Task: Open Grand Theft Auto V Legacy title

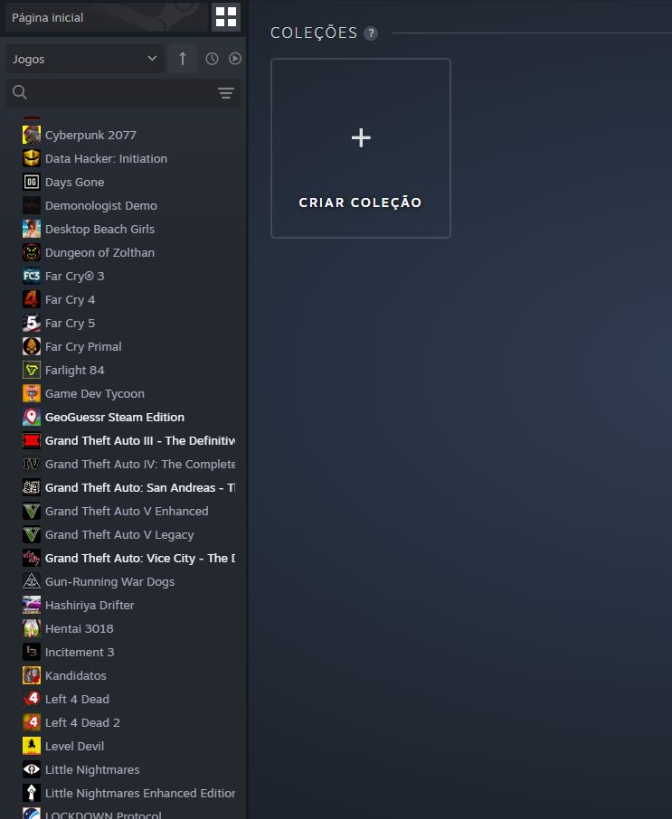Action: [119, 534]
